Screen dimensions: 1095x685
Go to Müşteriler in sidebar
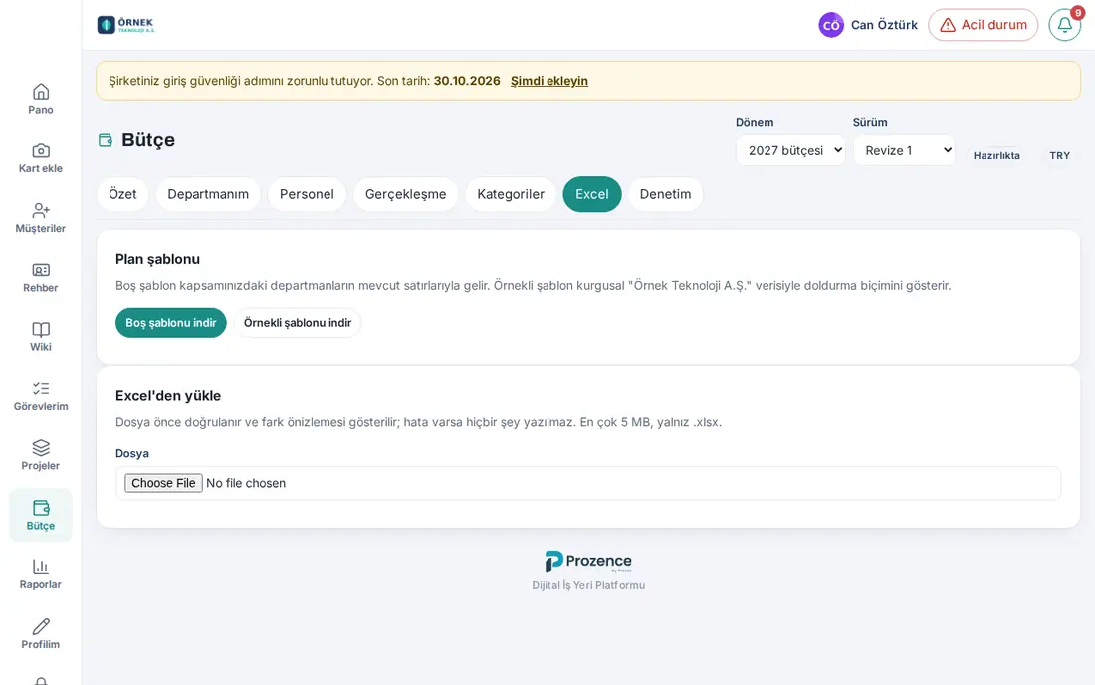click(x=41, y=218)
